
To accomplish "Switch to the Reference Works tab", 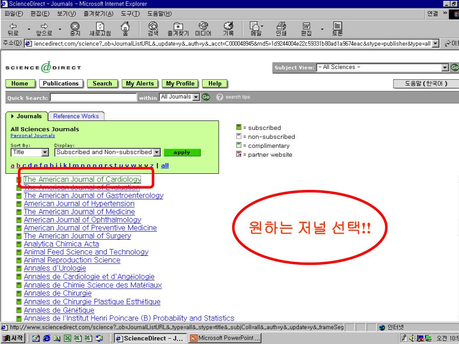I will (x=76, y=116).
